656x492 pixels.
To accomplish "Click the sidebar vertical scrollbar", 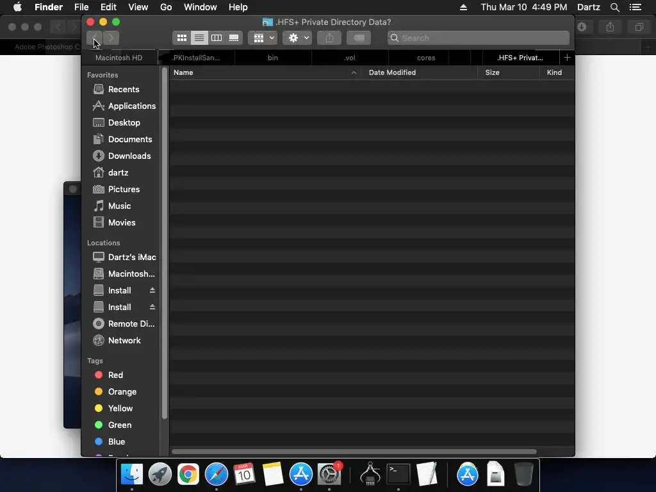I will 165,243.
